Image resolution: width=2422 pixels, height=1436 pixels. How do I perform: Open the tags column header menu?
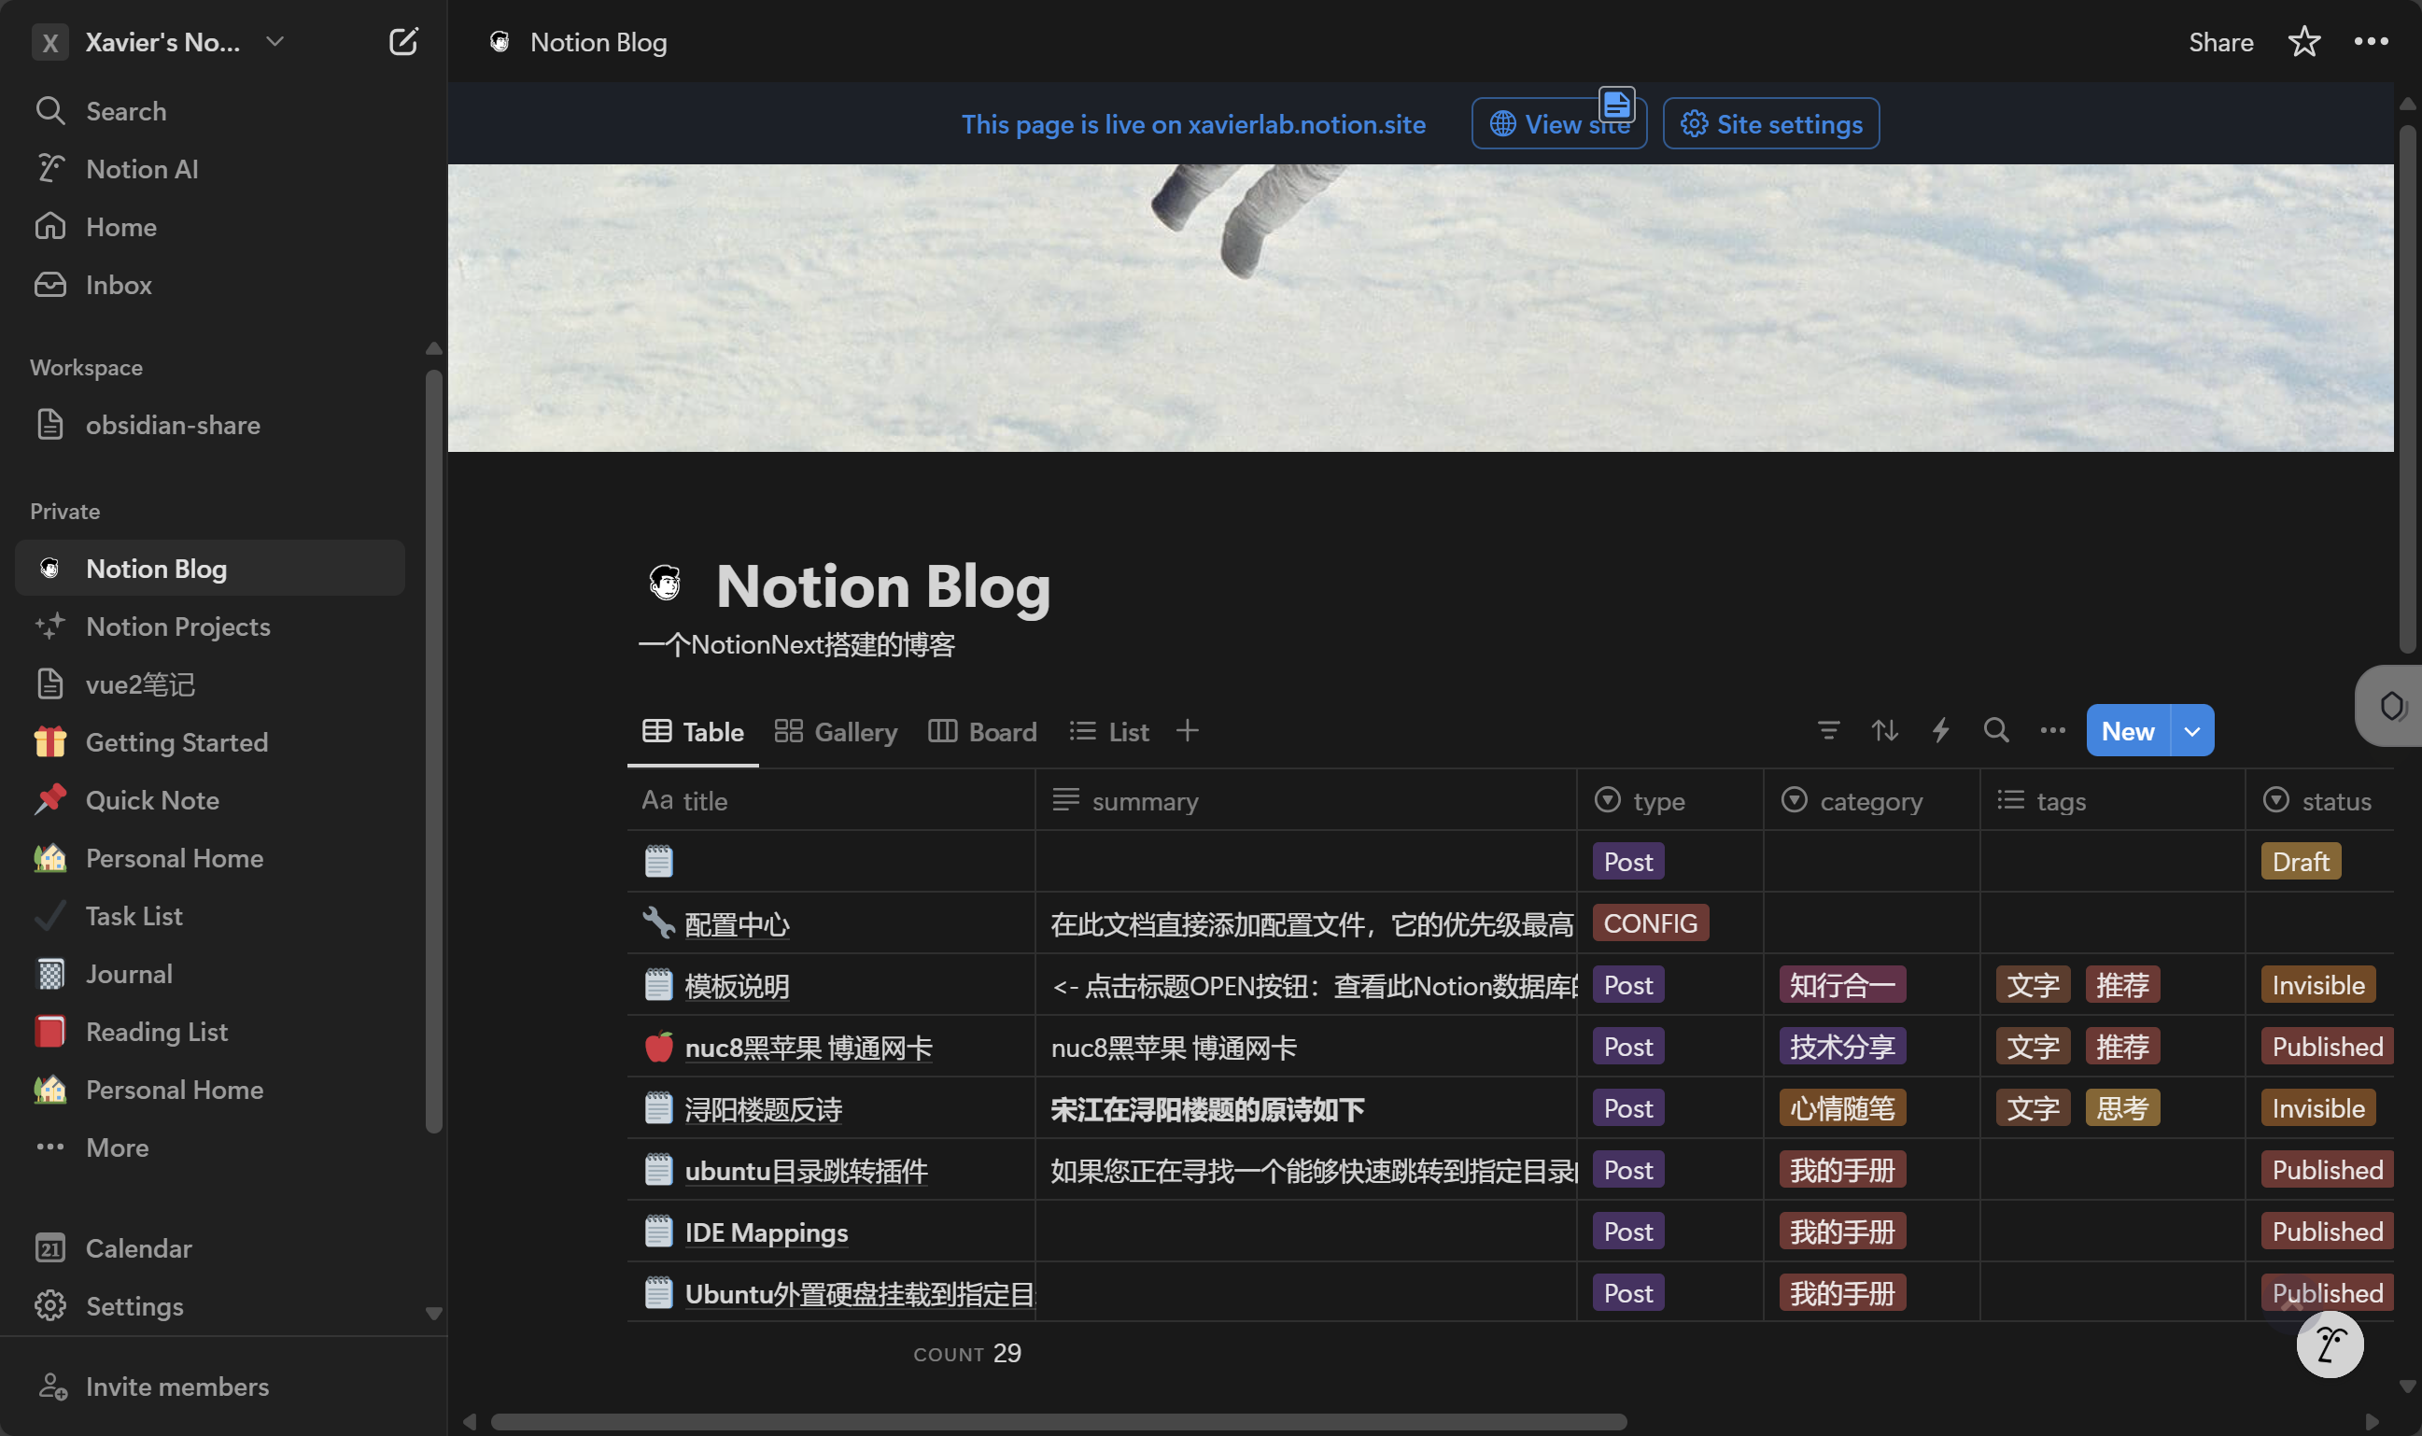click(2112, 800)
